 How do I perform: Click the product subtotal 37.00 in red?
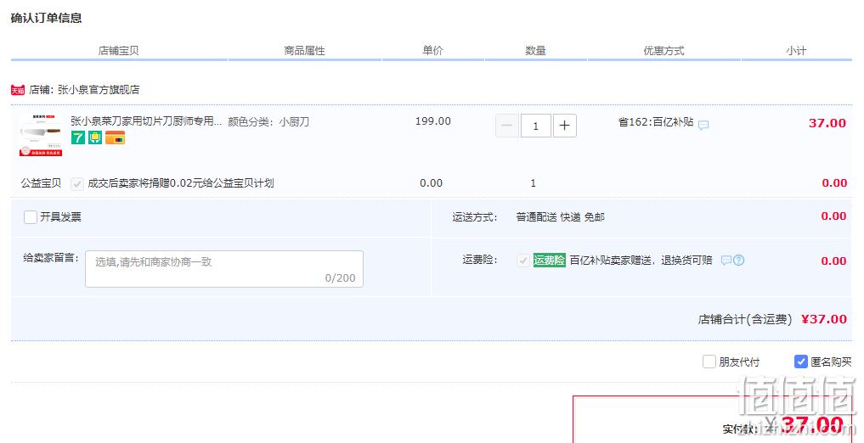pos(827,123)
